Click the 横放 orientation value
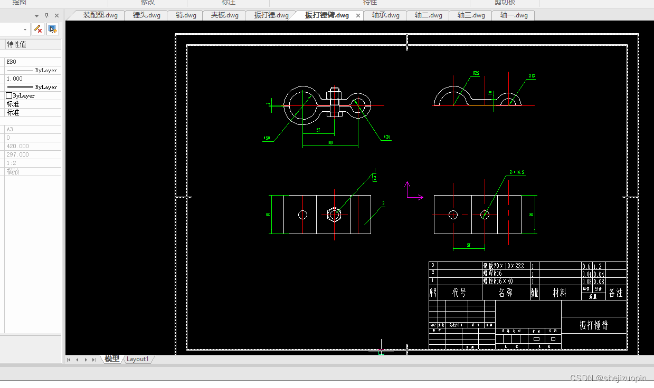654x388 pixels. (33, 171)
